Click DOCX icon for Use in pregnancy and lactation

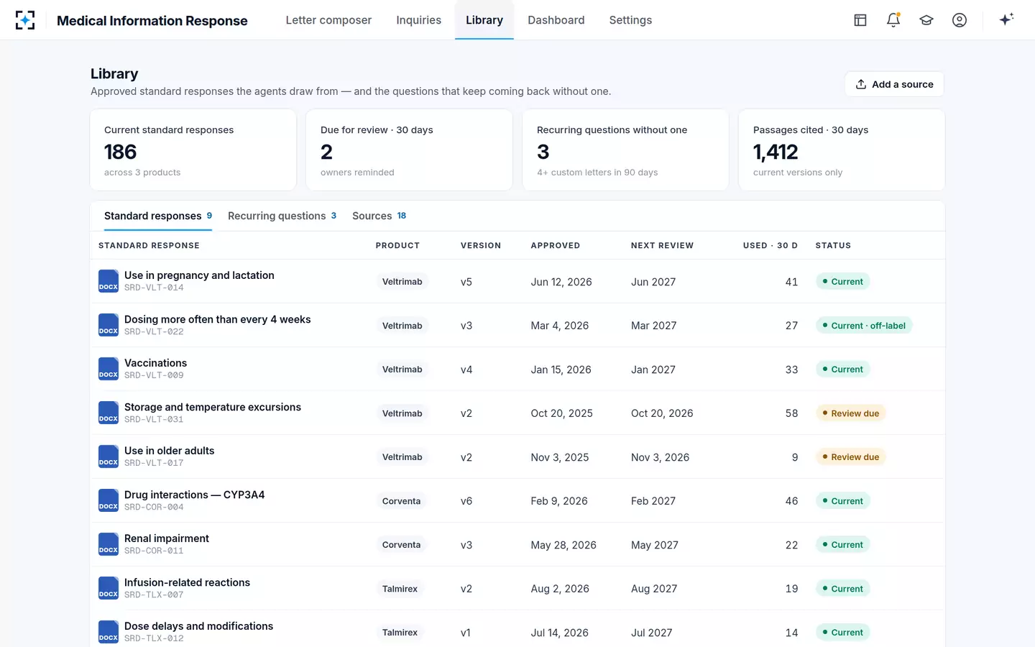click(109, 281)
